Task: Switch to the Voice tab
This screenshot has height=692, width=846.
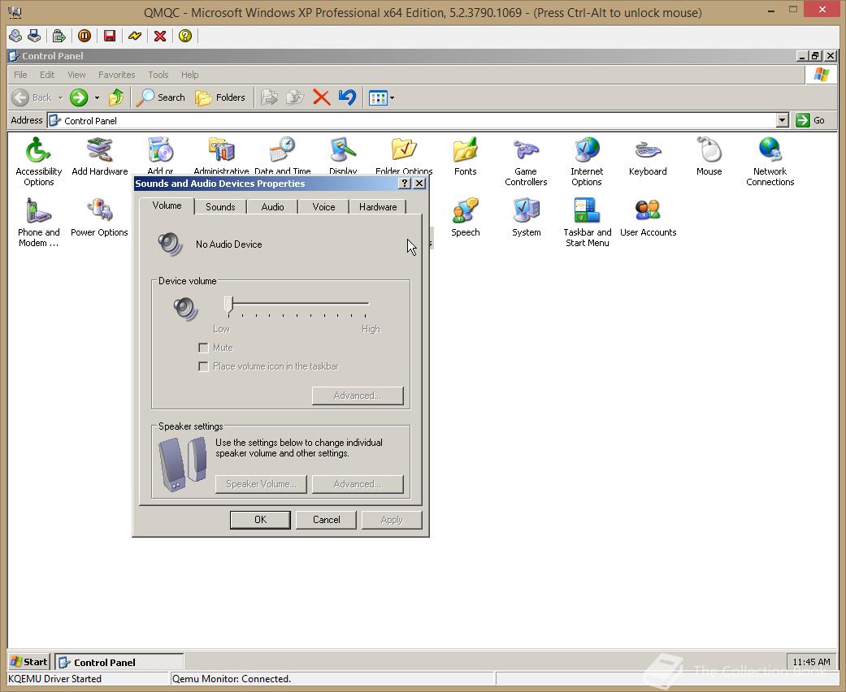Action: point(323,207)
